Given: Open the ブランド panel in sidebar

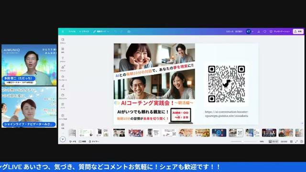Looking at the screenshot, I should [63, 68].
